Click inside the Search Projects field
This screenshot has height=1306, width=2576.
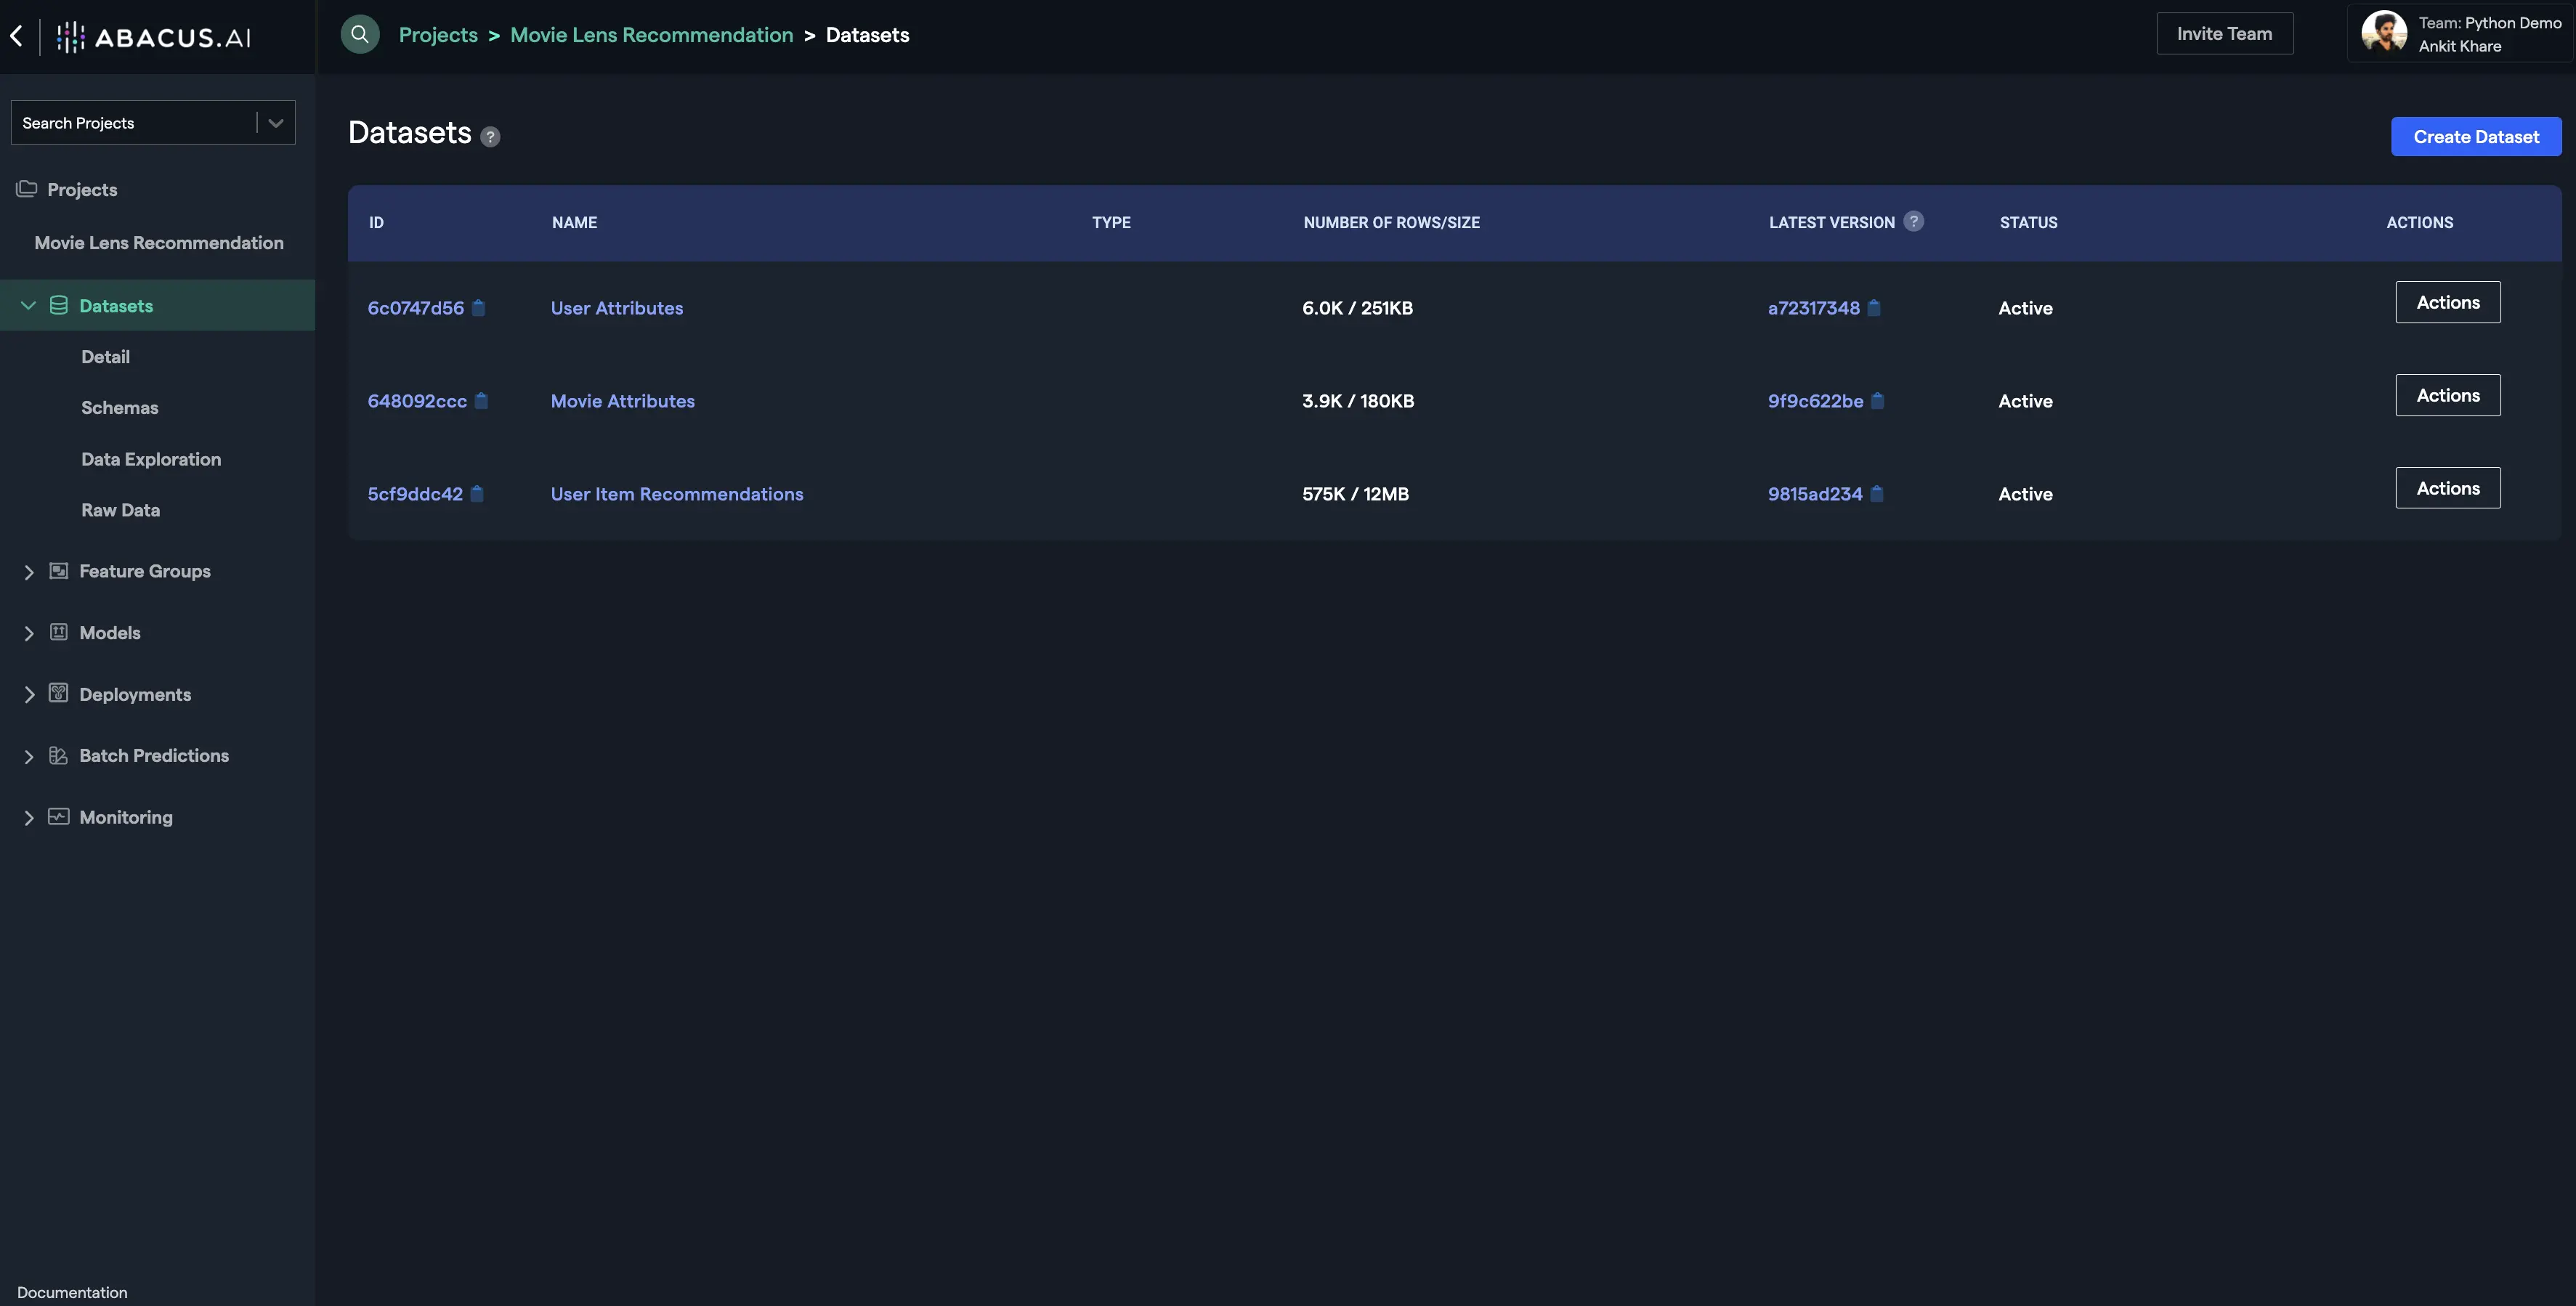click(120, 122)
